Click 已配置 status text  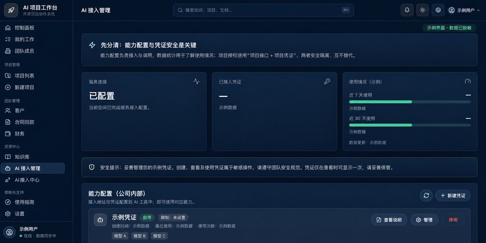pyautogui.click(x=102, y=96)
